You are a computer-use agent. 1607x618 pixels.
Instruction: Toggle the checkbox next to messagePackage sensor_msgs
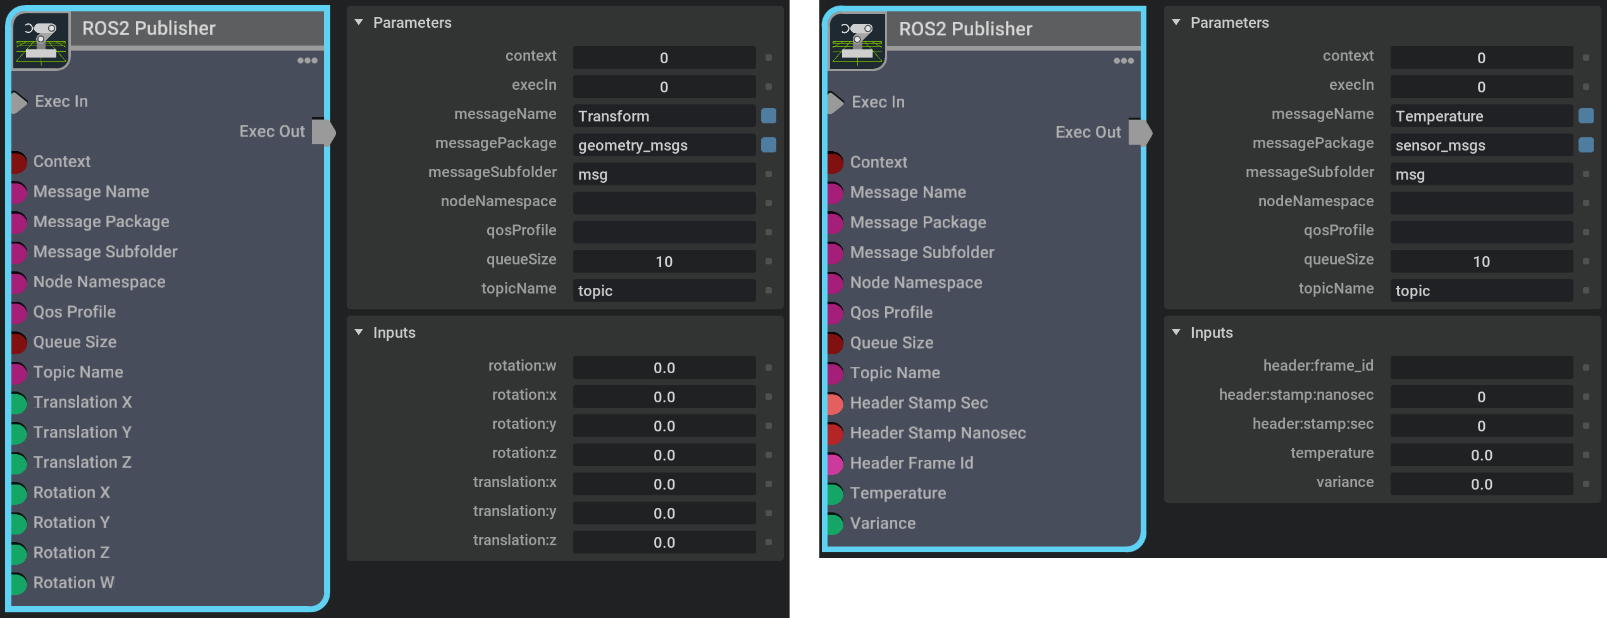1587,145
